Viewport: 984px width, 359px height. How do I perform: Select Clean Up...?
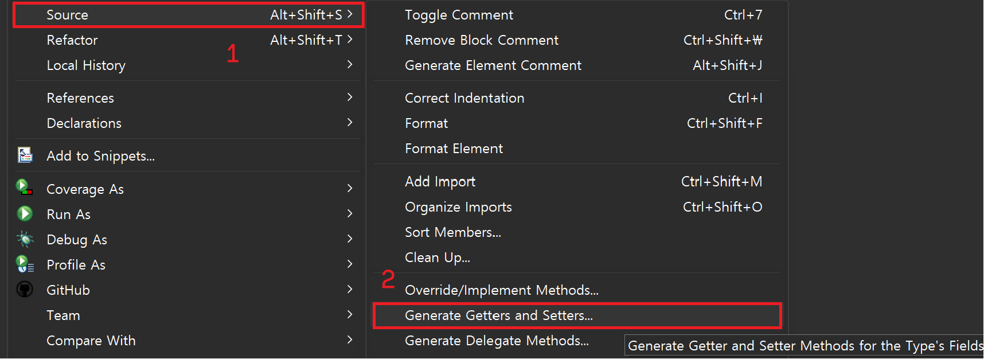tap(577, 257)
